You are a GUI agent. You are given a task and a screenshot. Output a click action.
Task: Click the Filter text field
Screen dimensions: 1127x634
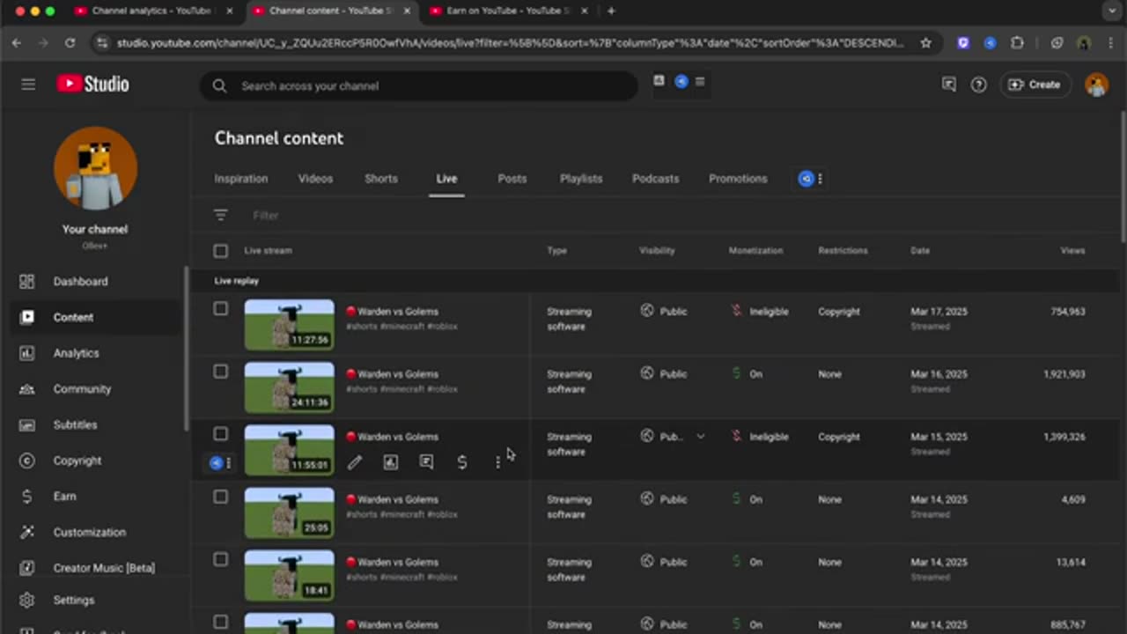coord(266,215)
